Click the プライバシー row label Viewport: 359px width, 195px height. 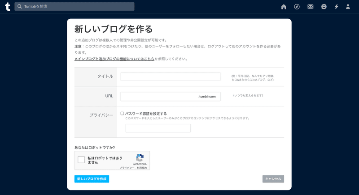tap(101, 115)
